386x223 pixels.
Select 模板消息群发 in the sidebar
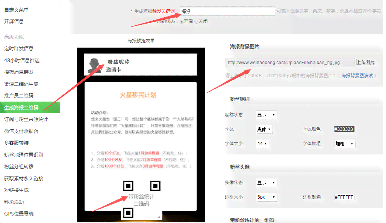[19, 72]
